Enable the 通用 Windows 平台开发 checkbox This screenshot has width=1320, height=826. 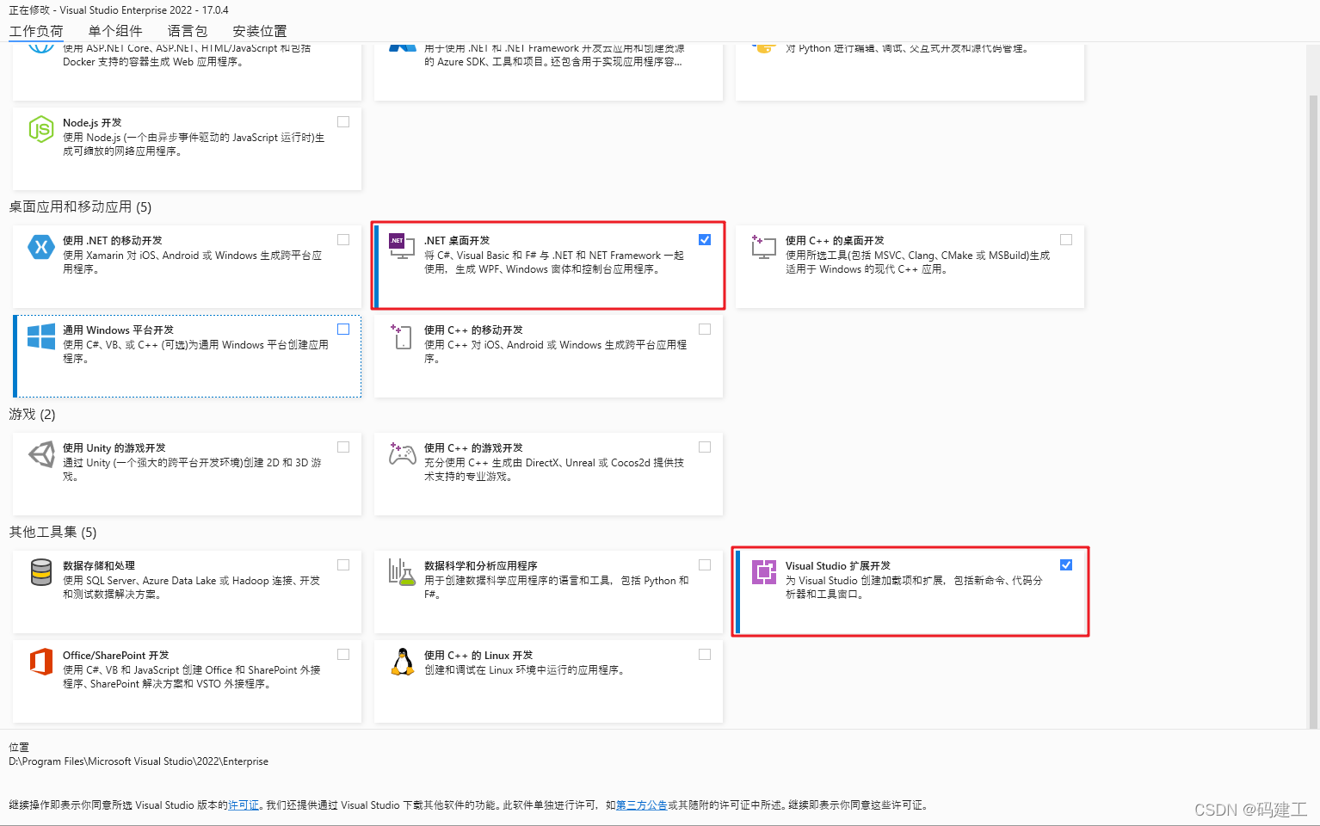coord(343,330)
